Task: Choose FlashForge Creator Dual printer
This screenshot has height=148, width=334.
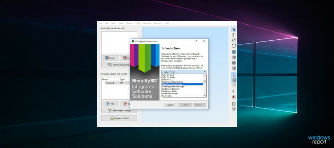Action: coord(182,82)
